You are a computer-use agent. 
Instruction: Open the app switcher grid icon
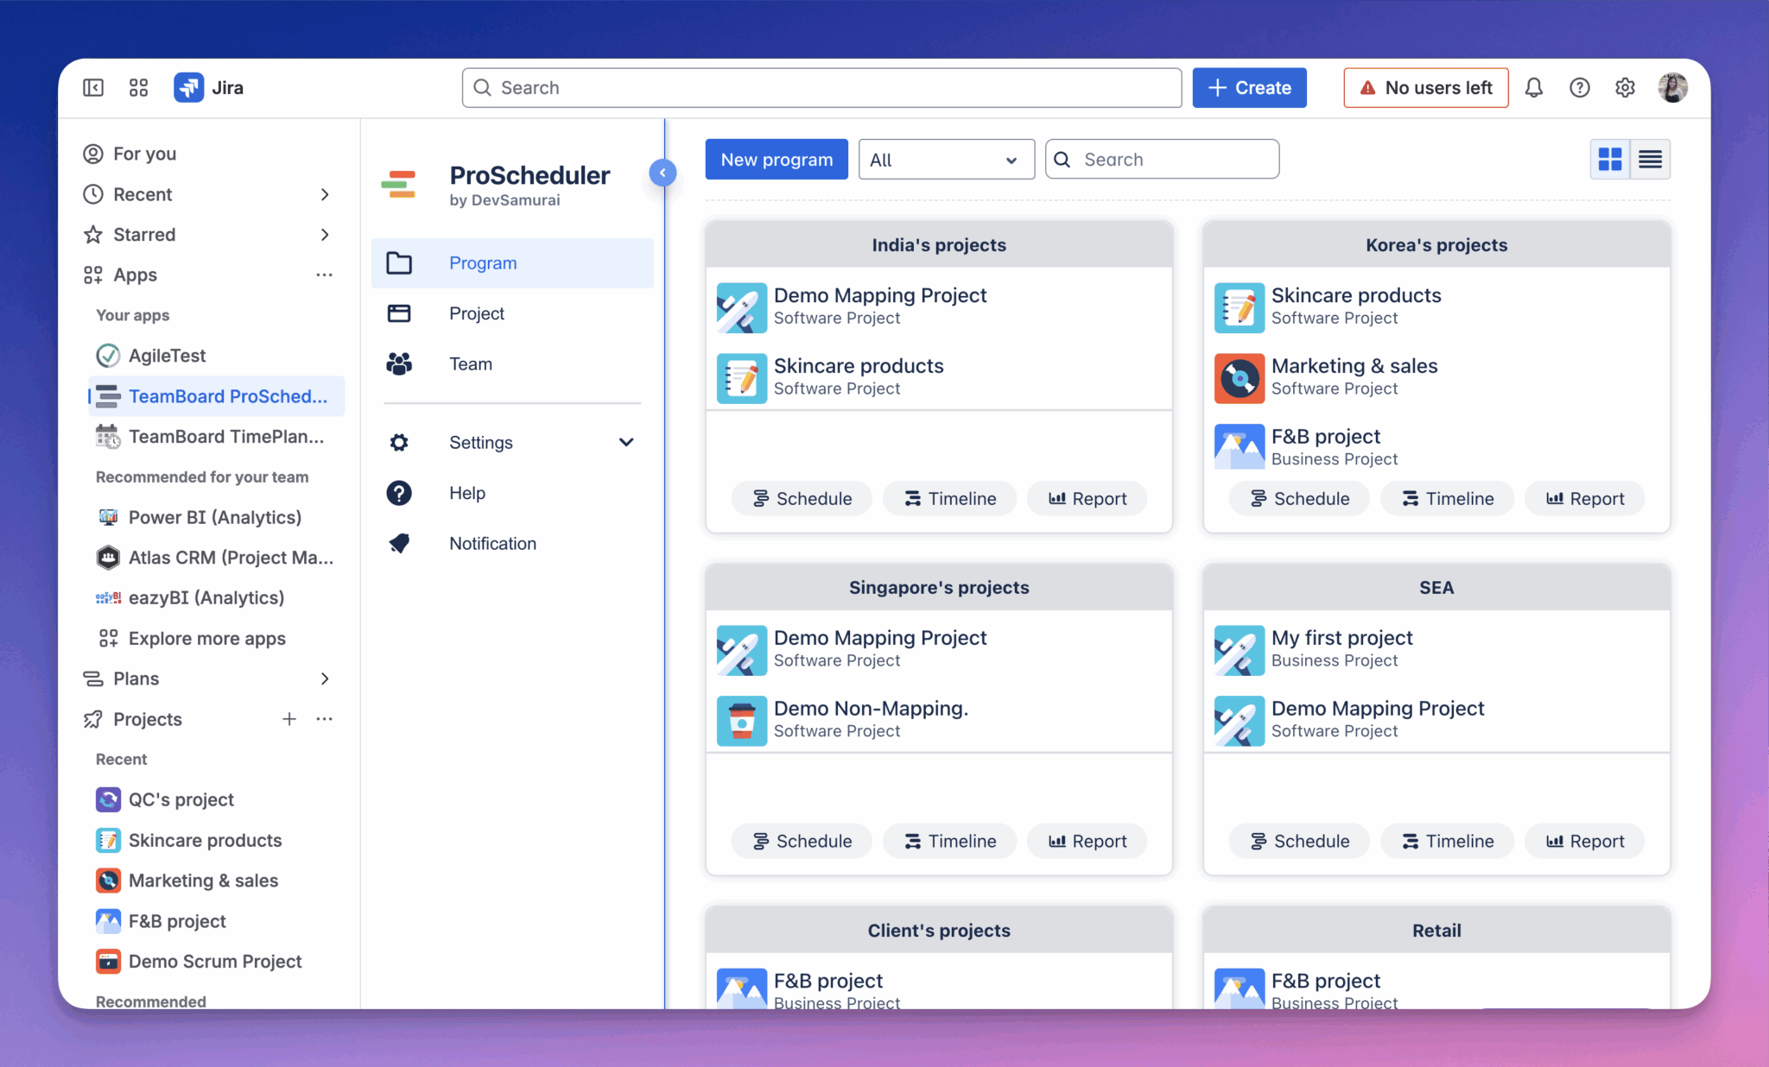point(138,87)
